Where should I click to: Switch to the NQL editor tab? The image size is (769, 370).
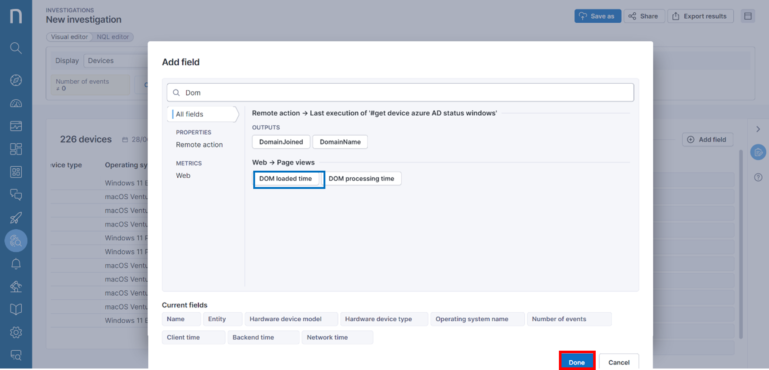coord(113,37)
